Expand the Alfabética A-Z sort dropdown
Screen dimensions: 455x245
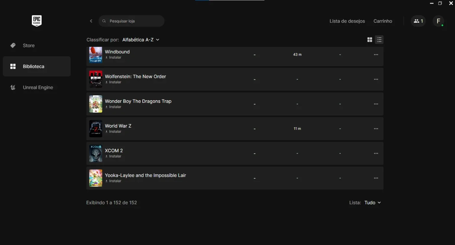pyautogui.click(x=141, y=40)
